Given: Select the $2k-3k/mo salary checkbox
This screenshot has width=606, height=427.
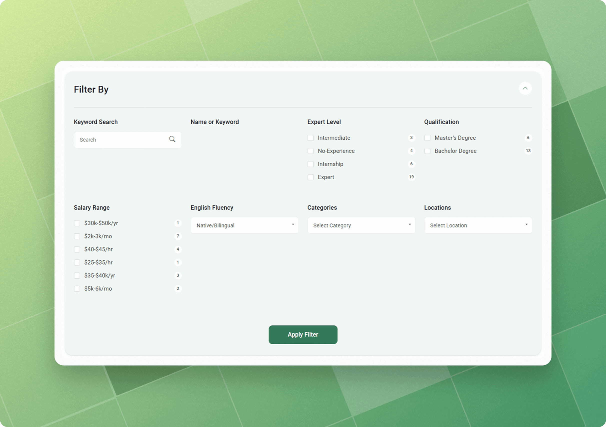Looking at the screenshot, I should coord(77,236).
